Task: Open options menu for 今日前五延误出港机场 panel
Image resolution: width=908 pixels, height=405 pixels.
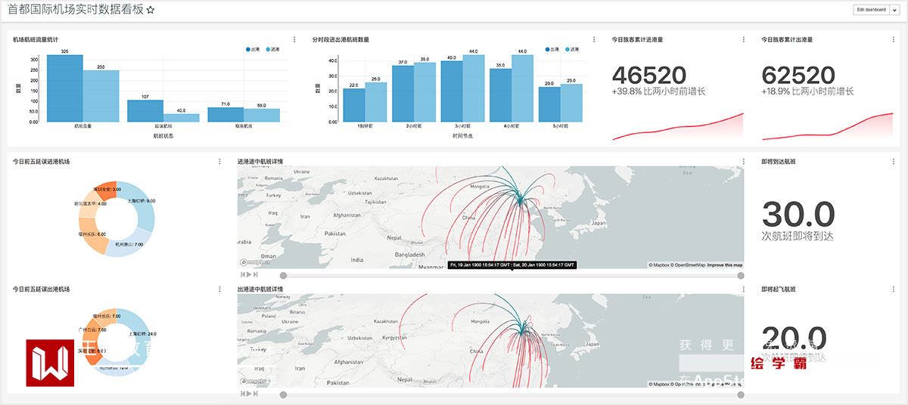Action: point(219,289)
